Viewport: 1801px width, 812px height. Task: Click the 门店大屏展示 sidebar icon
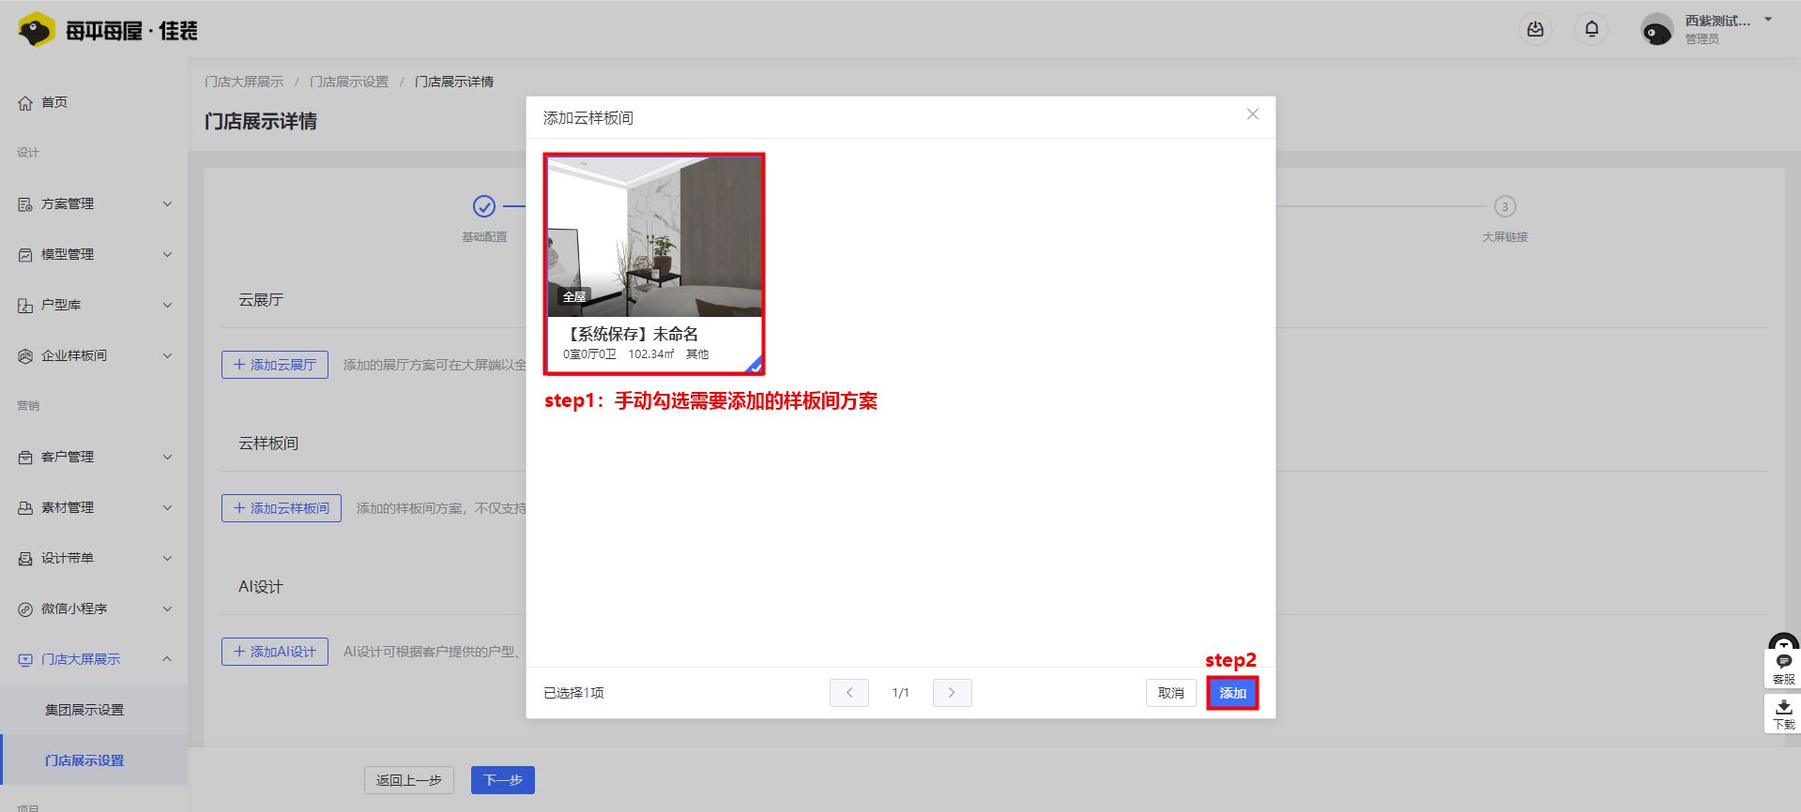click(25, 660)
